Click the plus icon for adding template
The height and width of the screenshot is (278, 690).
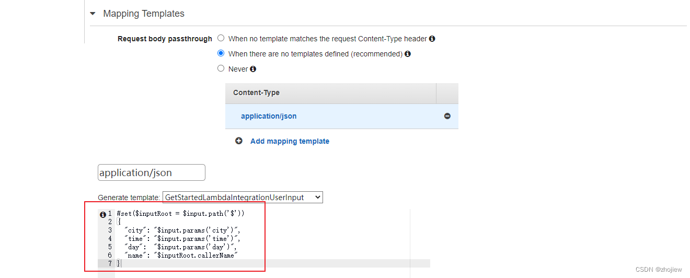tap(239, 141)
